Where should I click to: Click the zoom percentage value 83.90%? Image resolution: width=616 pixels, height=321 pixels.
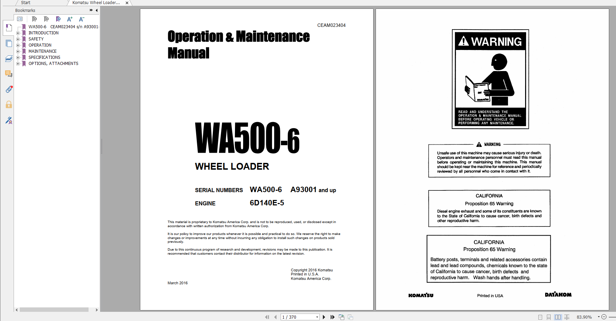click(x=584, y=317)
